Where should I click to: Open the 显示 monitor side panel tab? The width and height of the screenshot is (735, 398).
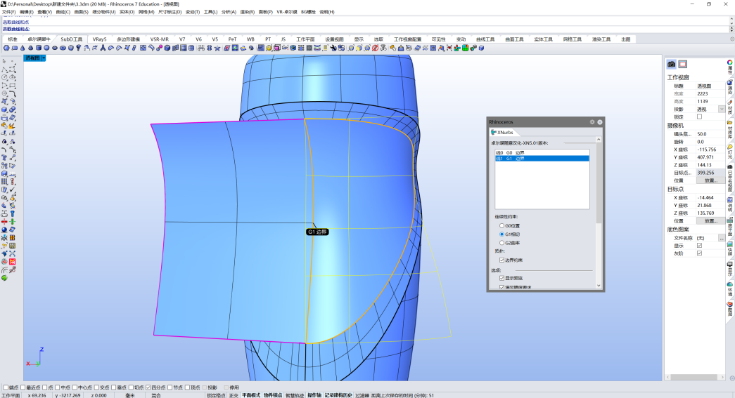(730, 269)
